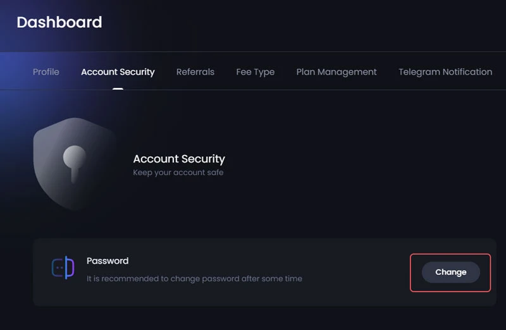Click the Dashboard page title

59,22
